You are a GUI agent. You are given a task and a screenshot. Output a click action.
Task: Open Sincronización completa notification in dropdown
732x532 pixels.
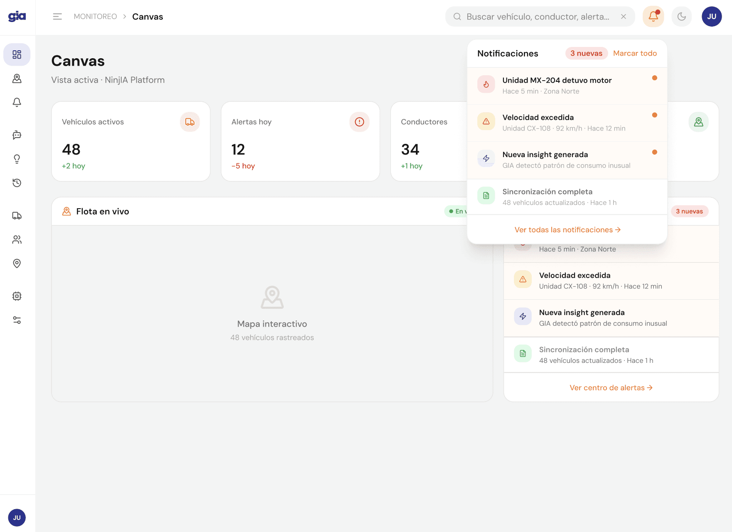coord(567,197)
